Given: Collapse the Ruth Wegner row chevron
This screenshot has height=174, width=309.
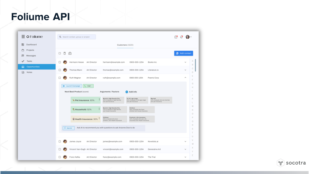Looking at the screenshot, I should [x=185, y=78].
